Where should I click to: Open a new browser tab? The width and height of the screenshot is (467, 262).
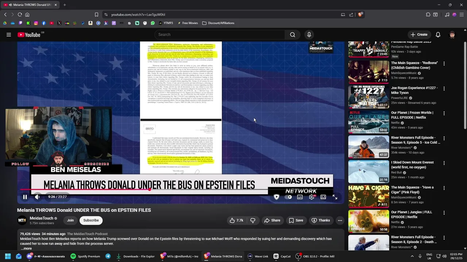tap(65, 5)
